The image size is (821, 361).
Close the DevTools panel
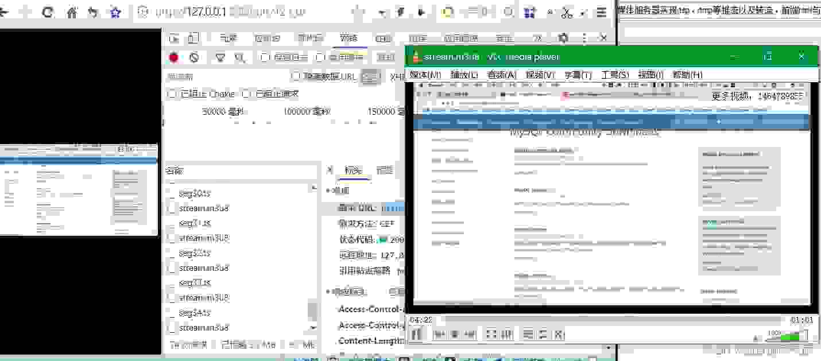[603, 38]
